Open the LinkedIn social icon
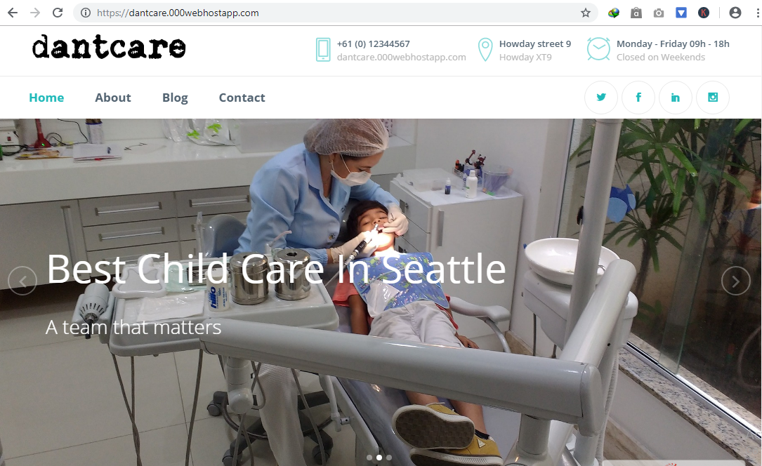Image resolution: width=762 pixels, height=466 pixels. pos(676,98)
